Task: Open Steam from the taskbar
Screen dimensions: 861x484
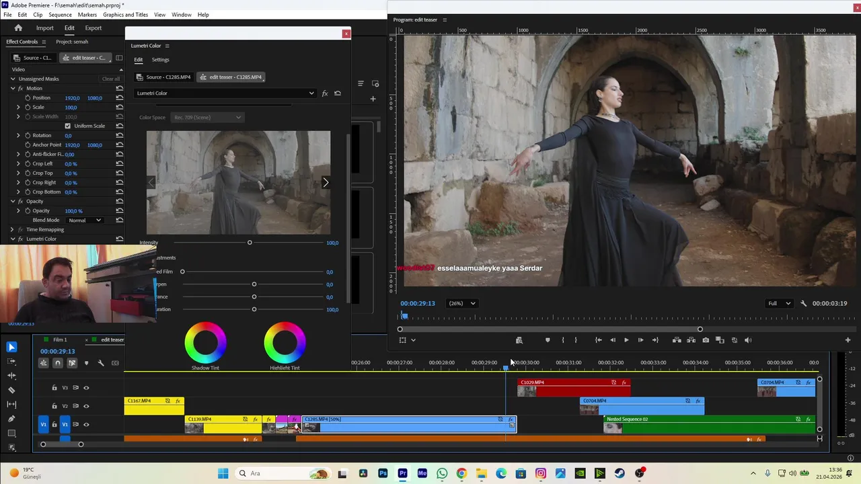Action: click(620, 473)
